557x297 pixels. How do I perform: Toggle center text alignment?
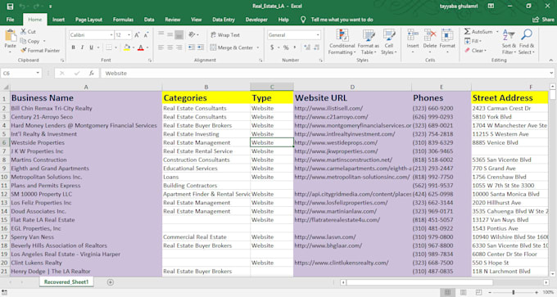click(x=170, y=47)
